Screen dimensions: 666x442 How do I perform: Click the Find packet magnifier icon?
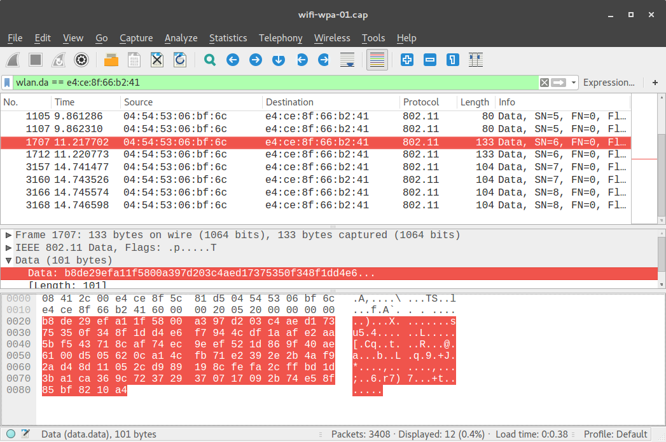(x=210, y=59)
